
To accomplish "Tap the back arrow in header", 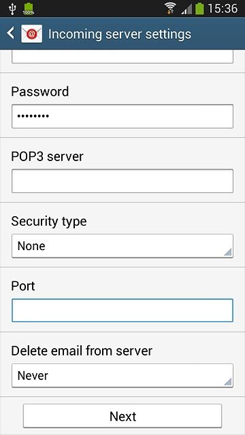I will point(11,33).
